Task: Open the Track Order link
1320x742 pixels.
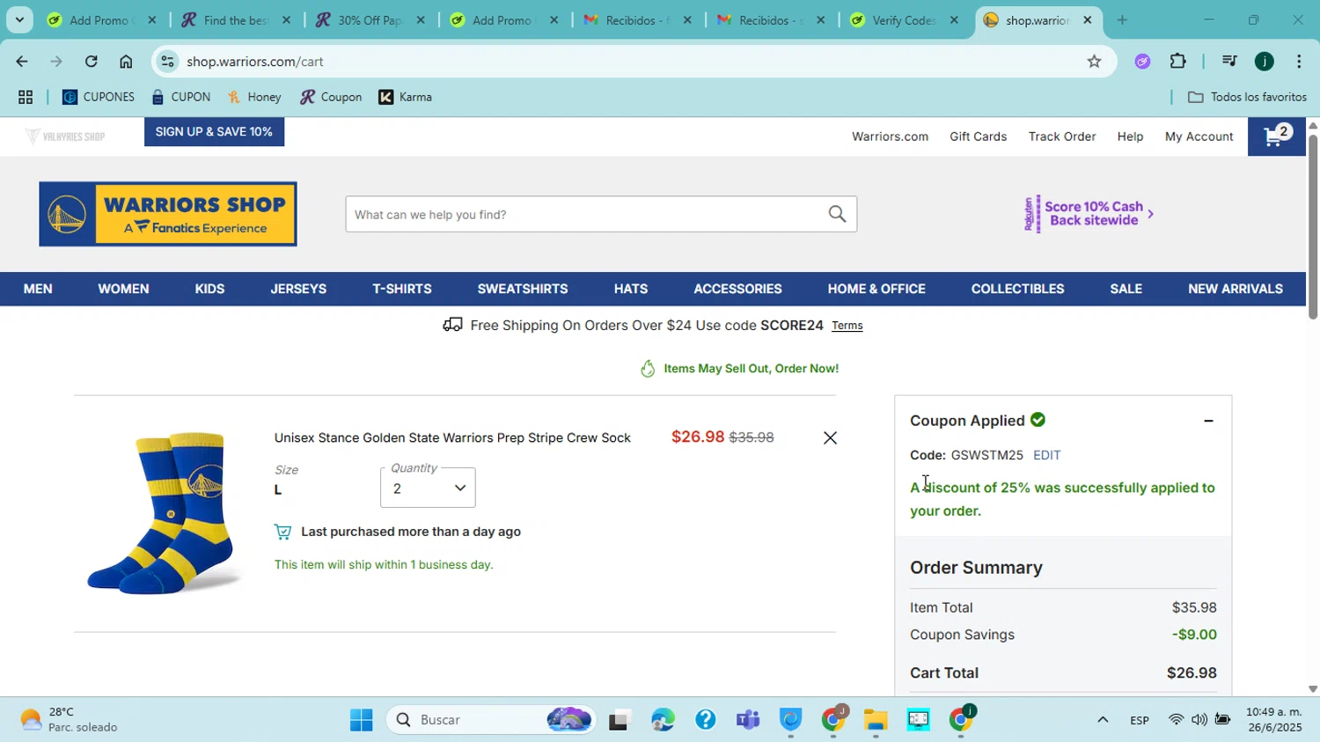Action: [1062, 136]
